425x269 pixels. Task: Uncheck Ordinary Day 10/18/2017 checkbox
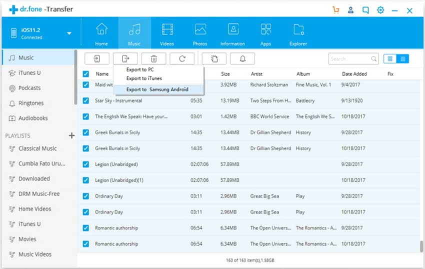pyautogui.click(x=86, y=212)
